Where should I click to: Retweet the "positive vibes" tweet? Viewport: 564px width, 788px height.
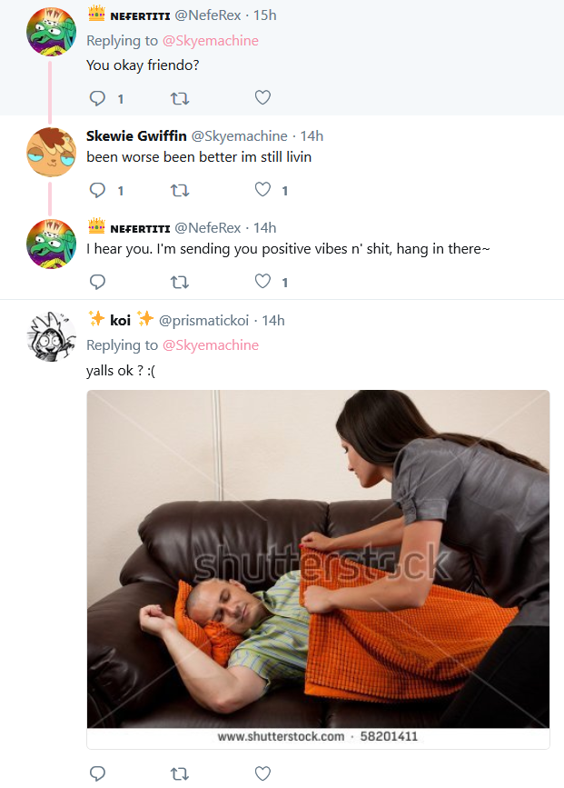point(180,283)
